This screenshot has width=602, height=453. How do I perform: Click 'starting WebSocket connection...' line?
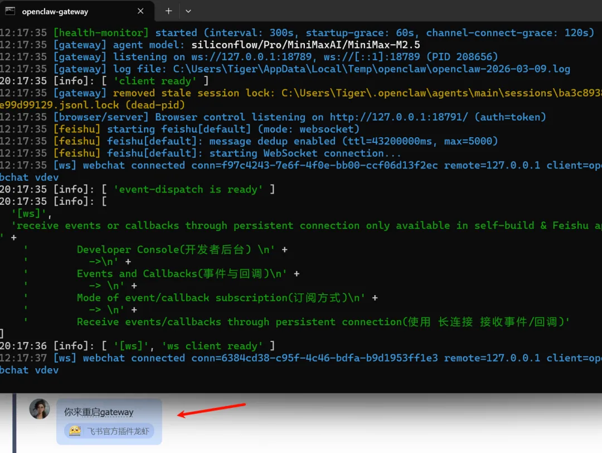(305, 153)
